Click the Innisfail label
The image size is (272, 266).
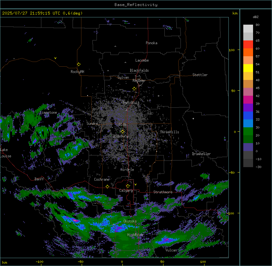[x=131, y=103]
